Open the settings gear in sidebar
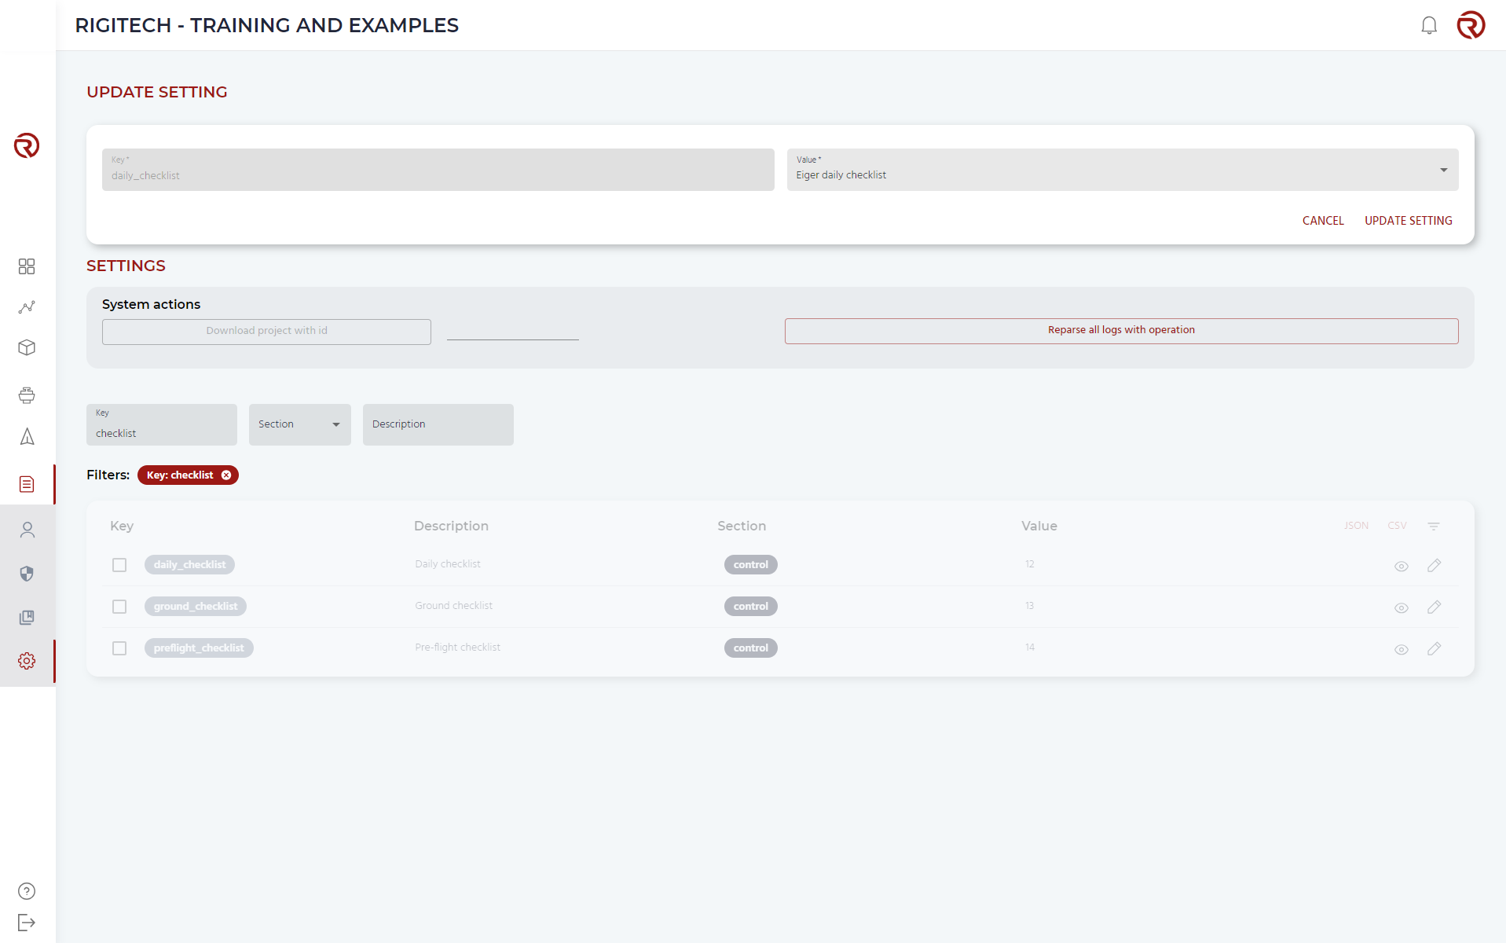This screenshot has height=943, width=1506. pos(27,661)
